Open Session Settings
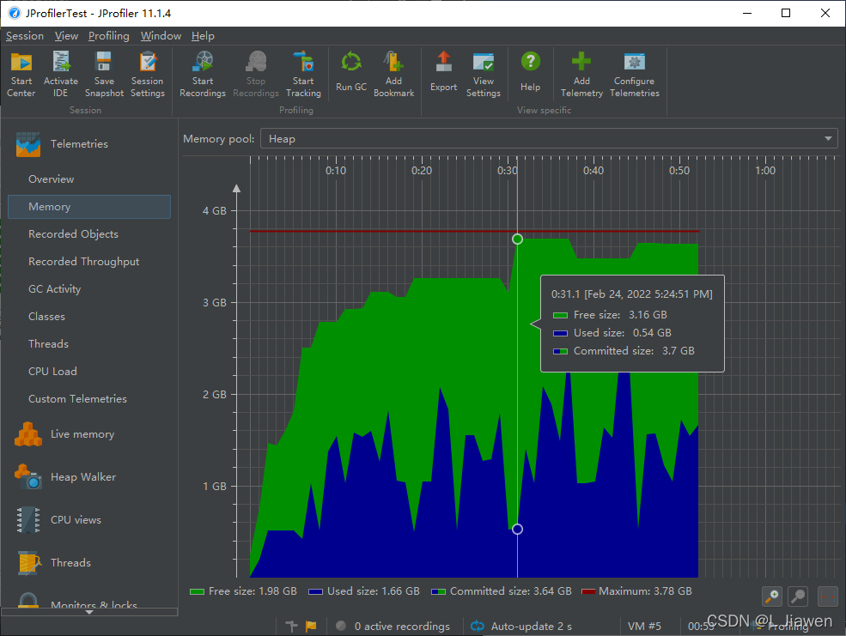The image size is (846, 636). (x=147, y=74)
